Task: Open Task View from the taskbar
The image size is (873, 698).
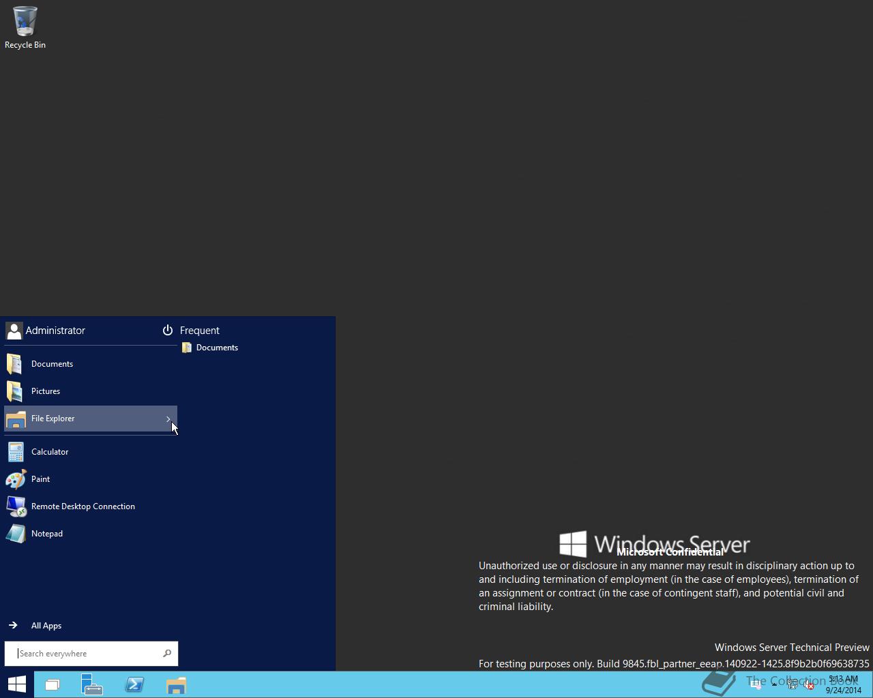Action: point(53,684)
